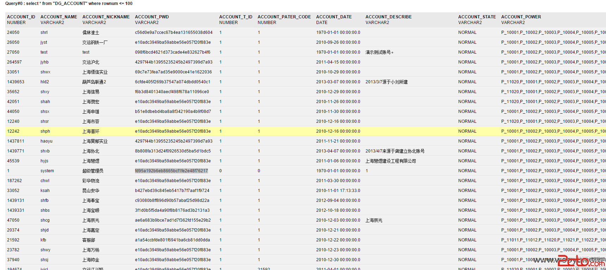
Task: Click account name 'shcg'
Action: (x=45, y=220)
